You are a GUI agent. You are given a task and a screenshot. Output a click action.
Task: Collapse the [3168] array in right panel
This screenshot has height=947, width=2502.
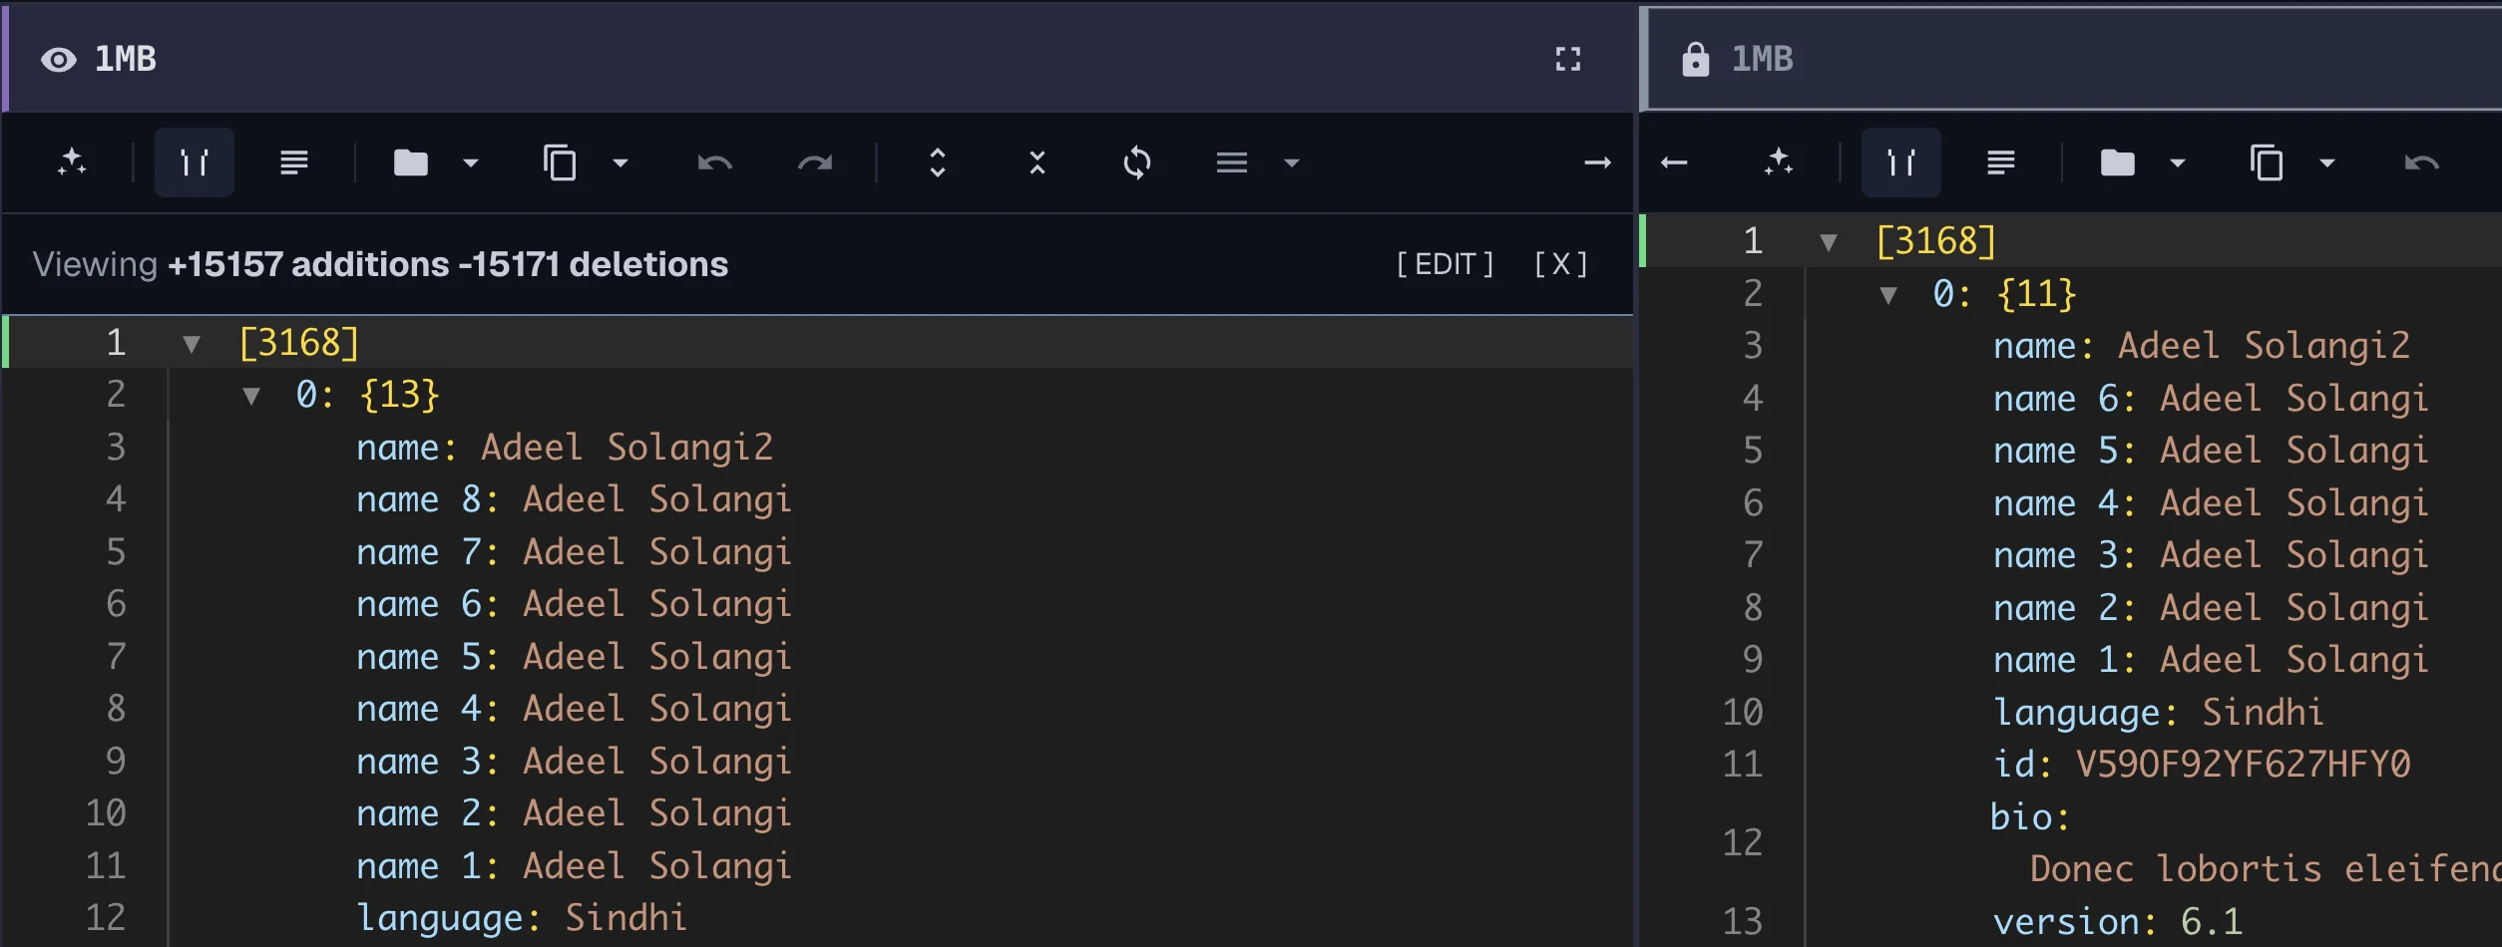[1829, 242]
